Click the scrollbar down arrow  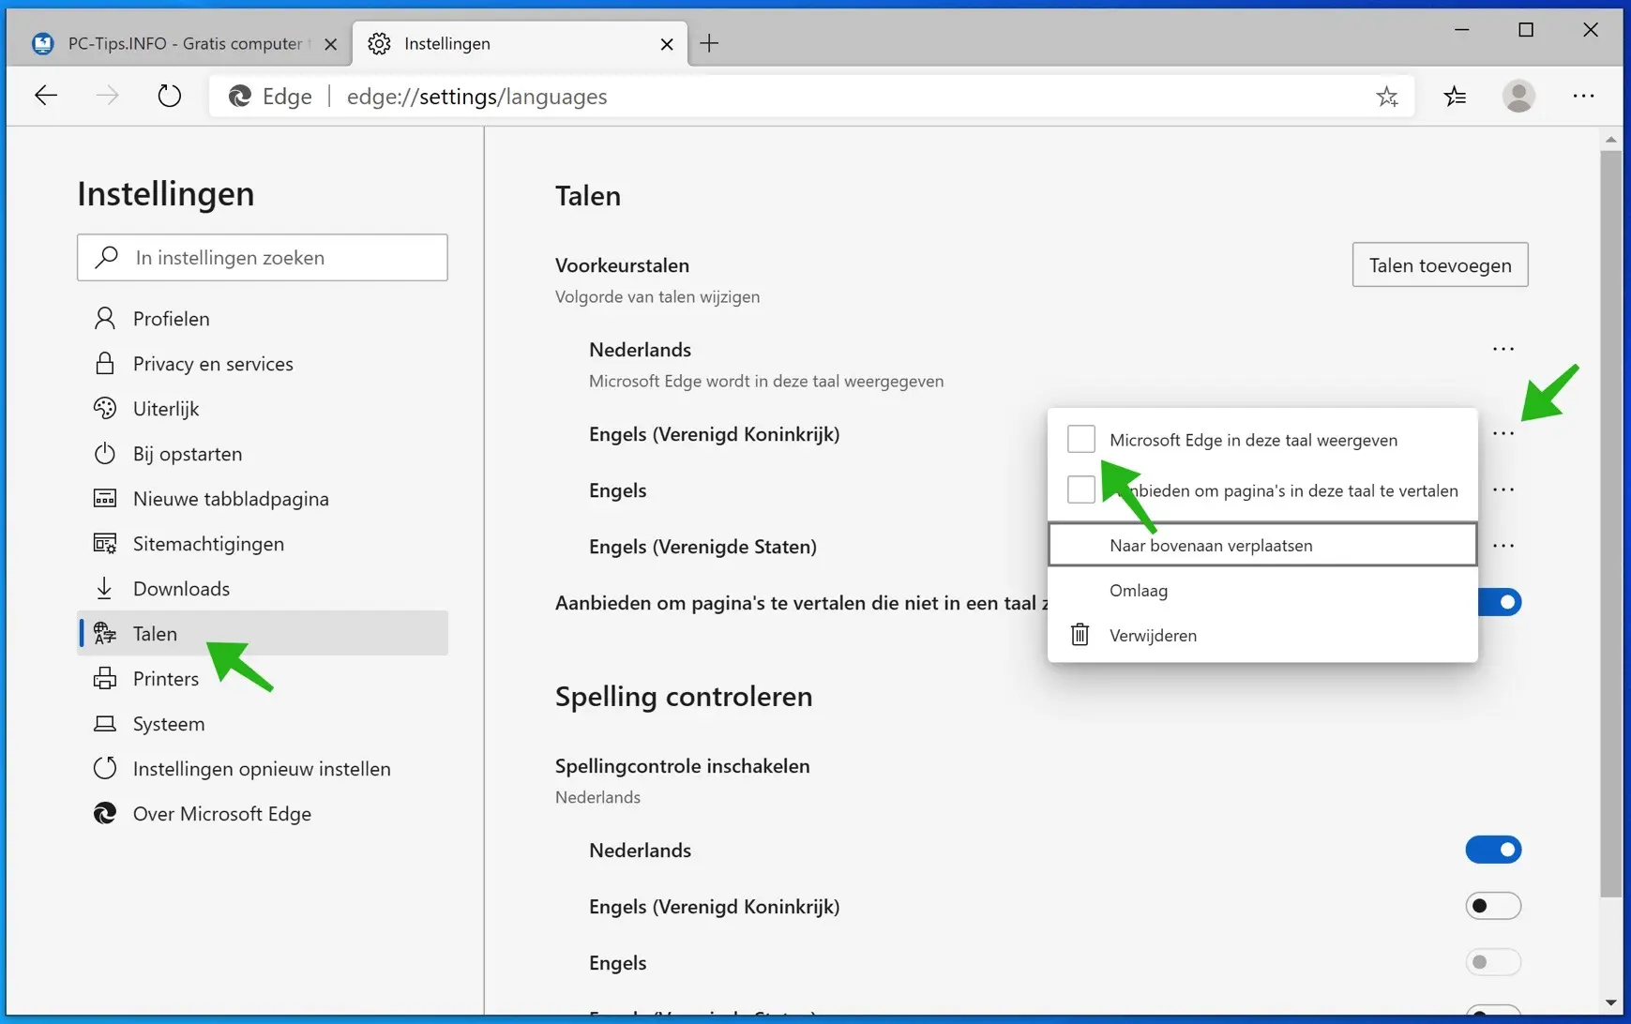click(x=1610, y=1002)
